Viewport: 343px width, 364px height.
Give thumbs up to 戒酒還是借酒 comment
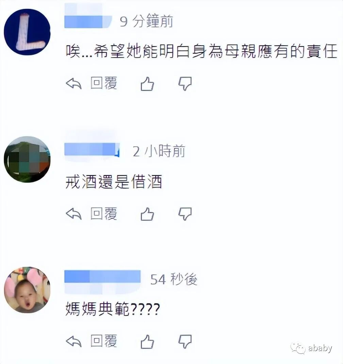coord(147,214)
